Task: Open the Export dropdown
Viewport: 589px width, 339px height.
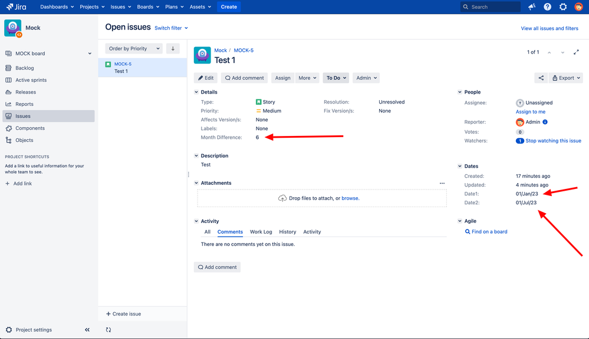Action: pyautogui.click(x=565, y=78)
